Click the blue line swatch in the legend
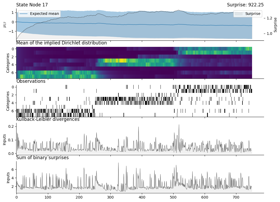 24,14
